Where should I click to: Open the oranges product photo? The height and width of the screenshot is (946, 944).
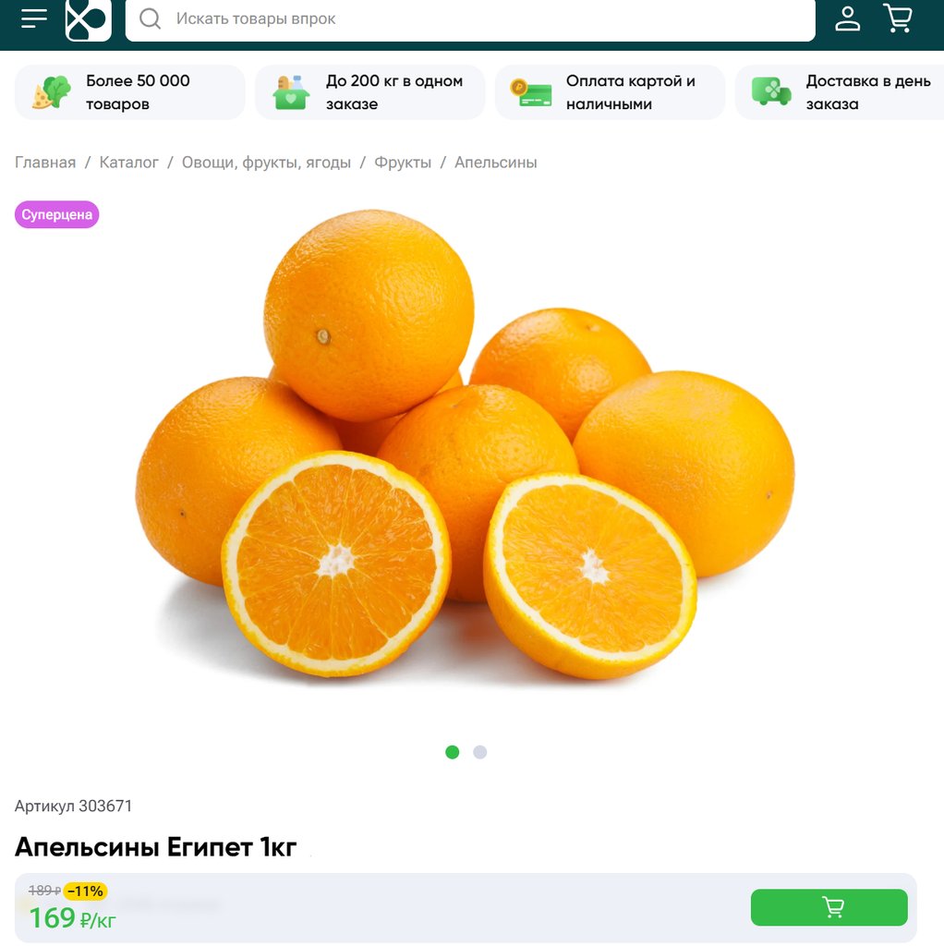[x=465, y=445]
